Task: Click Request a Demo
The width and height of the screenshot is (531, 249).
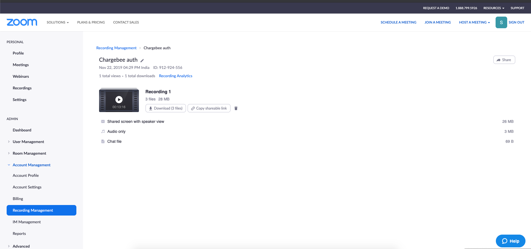Action: tap(436, 8)
